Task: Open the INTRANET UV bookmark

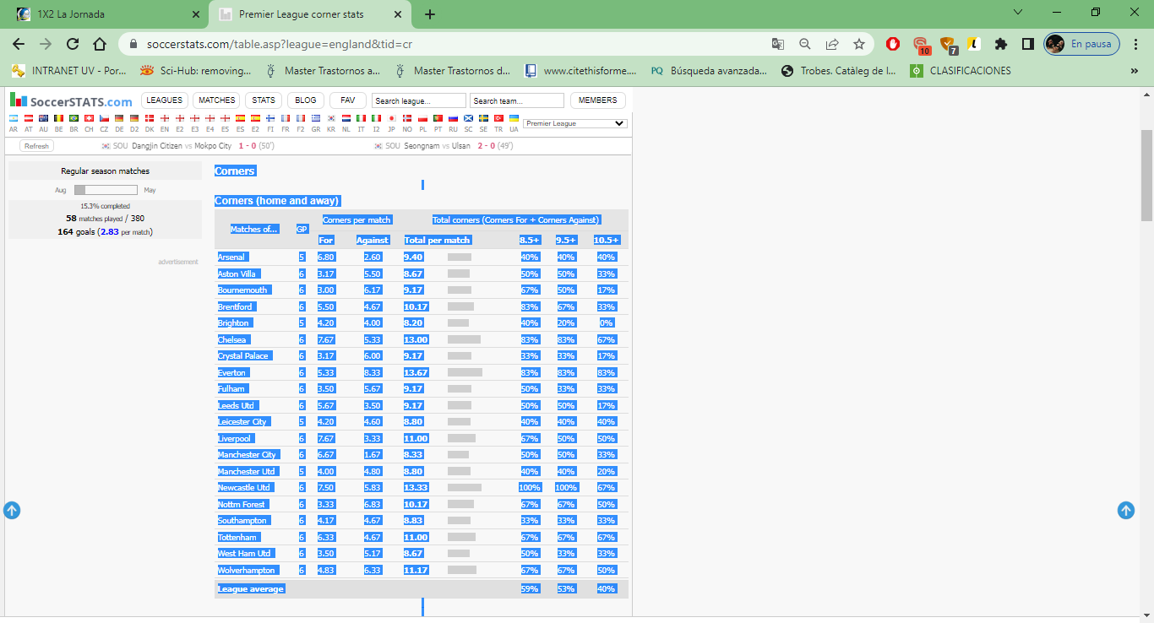Action: (69, 71)
